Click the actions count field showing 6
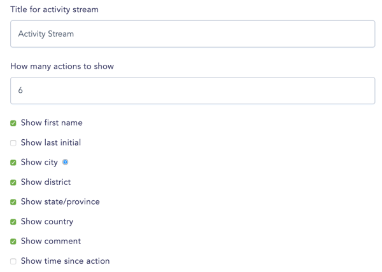Image resolution: width=382 pixels, height=272 pixels. [192, 91]
